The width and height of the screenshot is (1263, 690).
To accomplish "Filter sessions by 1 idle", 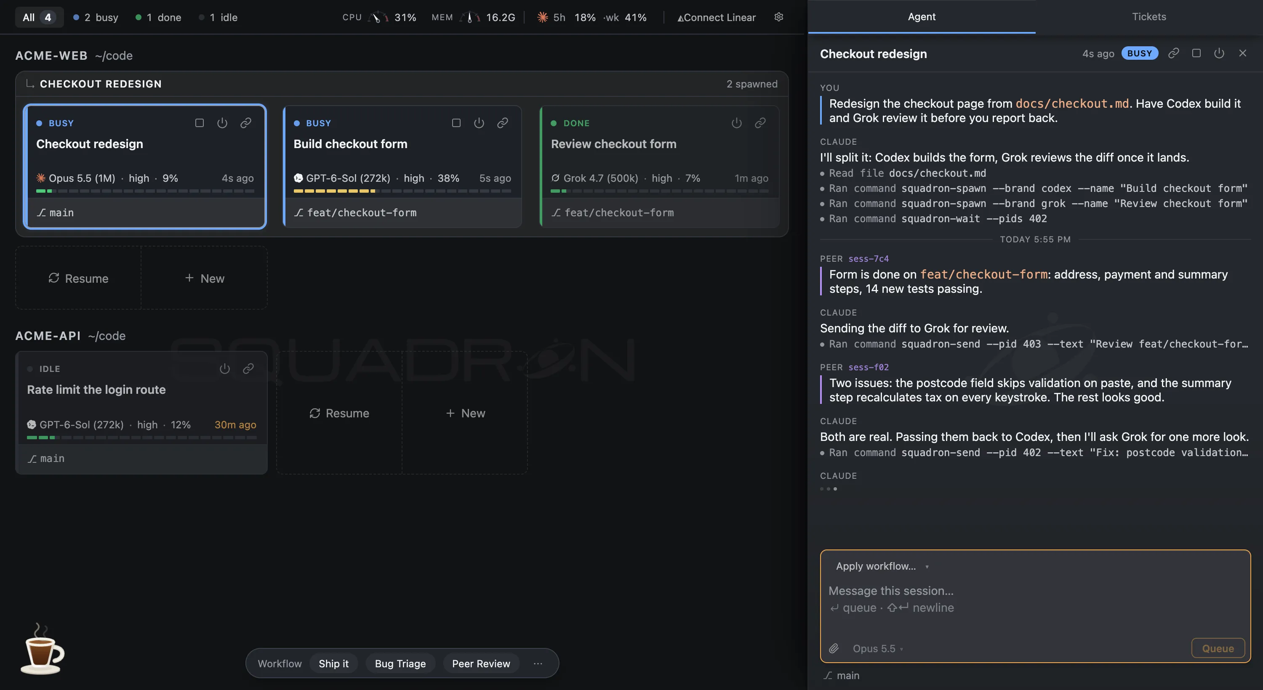I will tap(218, 17).
